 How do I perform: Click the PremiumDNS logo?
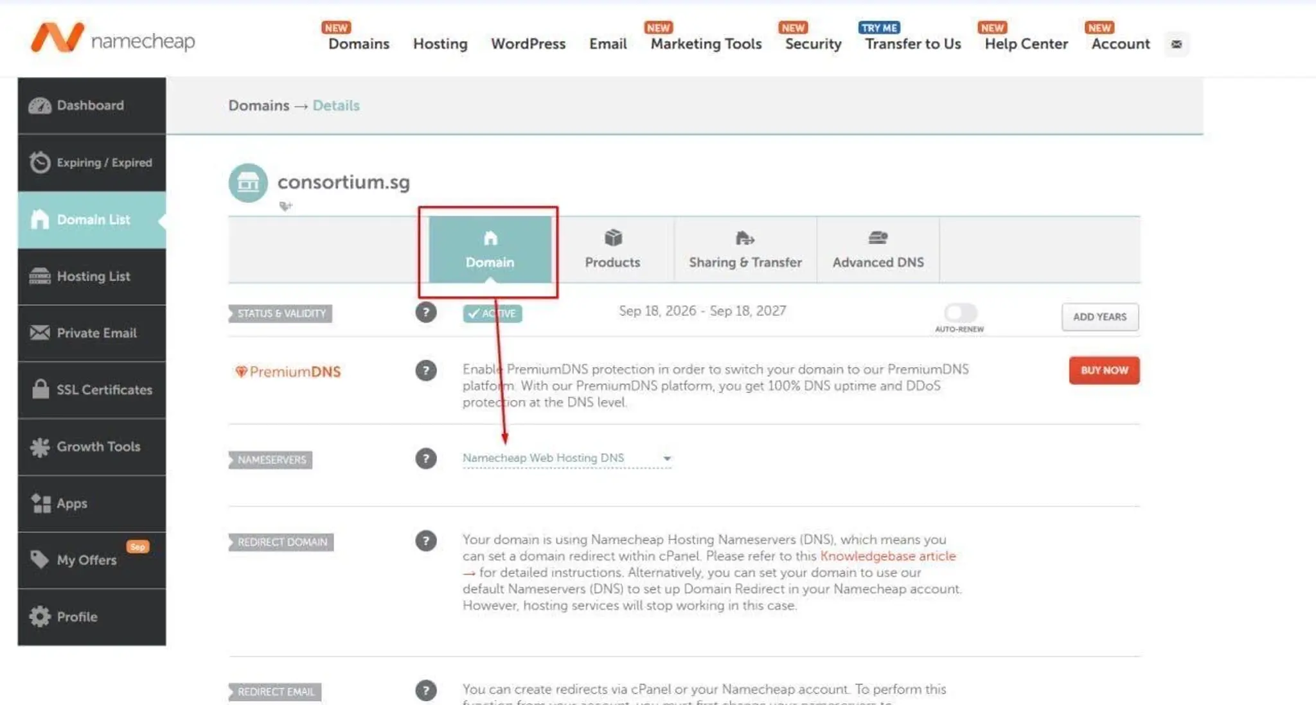point(288,372)
